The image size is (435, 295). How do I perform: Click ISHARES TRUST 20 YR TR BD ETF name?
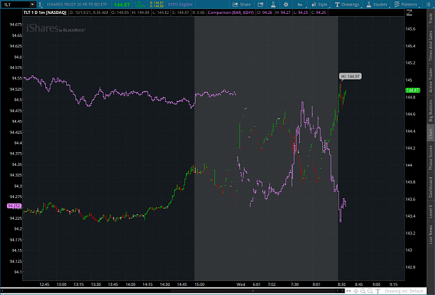pyautogui.click(x=77, y=4)
